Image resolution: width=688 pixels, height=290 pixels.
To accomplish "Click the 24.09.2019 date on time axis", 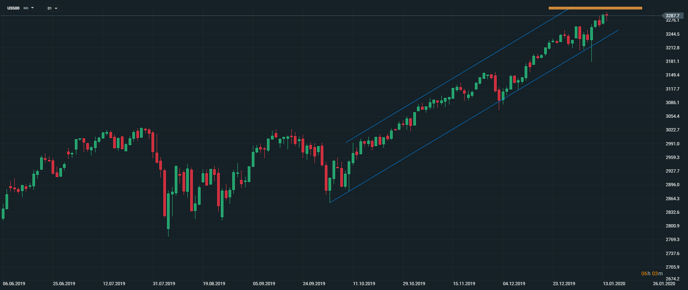I will tap(314, 284).
